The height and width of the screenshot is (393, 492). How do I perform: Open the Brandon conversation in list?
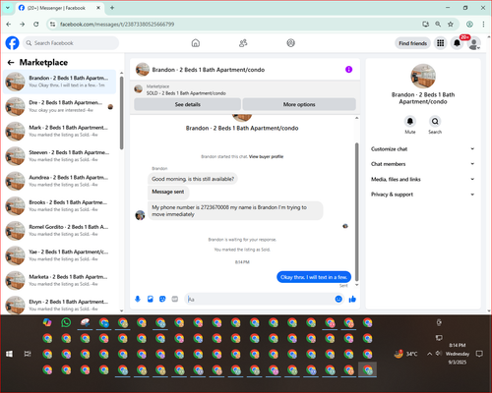[x=60, y=82]
